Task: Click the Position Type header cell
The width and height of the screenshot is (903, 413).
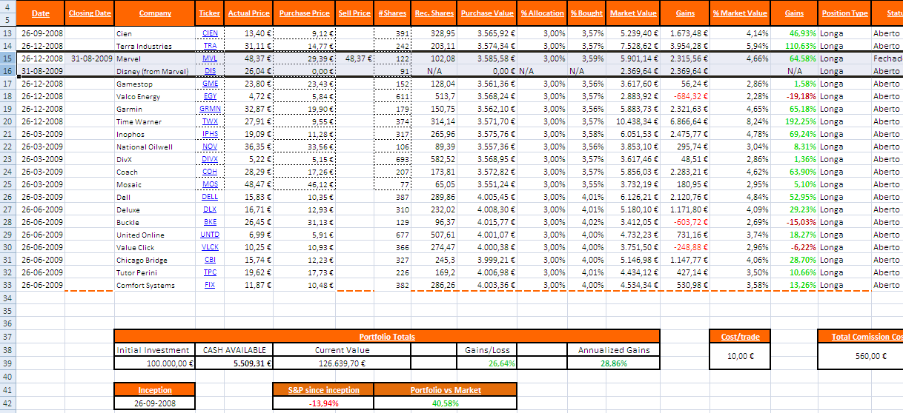Action: click(x=845, y=13)
